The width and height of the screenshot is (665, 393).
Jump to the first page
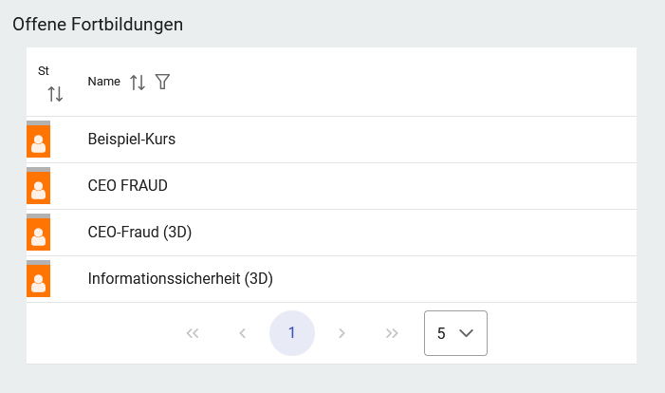[193, 333]
